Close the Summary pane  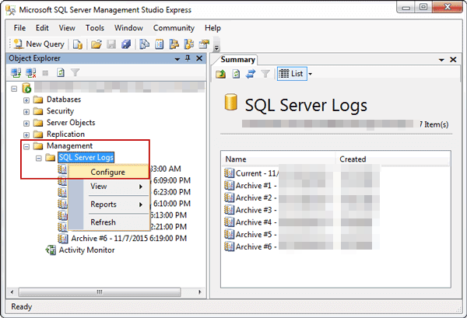pos(453,60)
